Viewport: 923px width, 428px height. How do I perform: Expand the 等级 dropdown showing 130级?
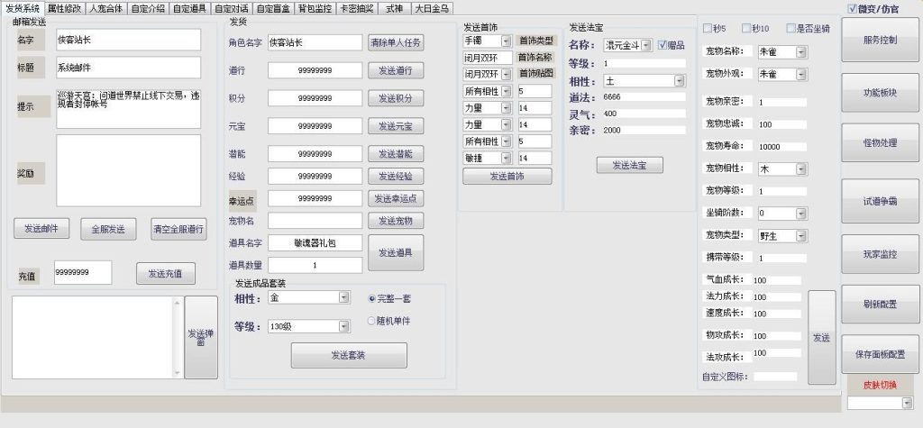(x=343, y=326)
